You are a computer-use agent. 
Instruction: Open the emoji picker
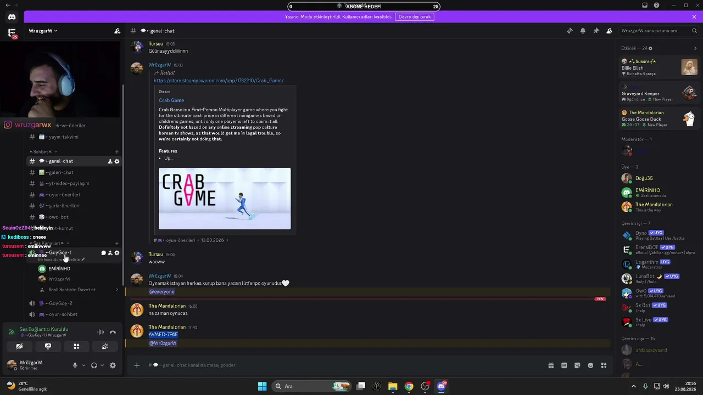[x=590, y=365]
